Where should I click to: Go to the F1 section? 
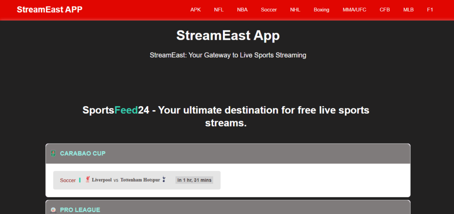pyautogui.click(x=430, y=10)
